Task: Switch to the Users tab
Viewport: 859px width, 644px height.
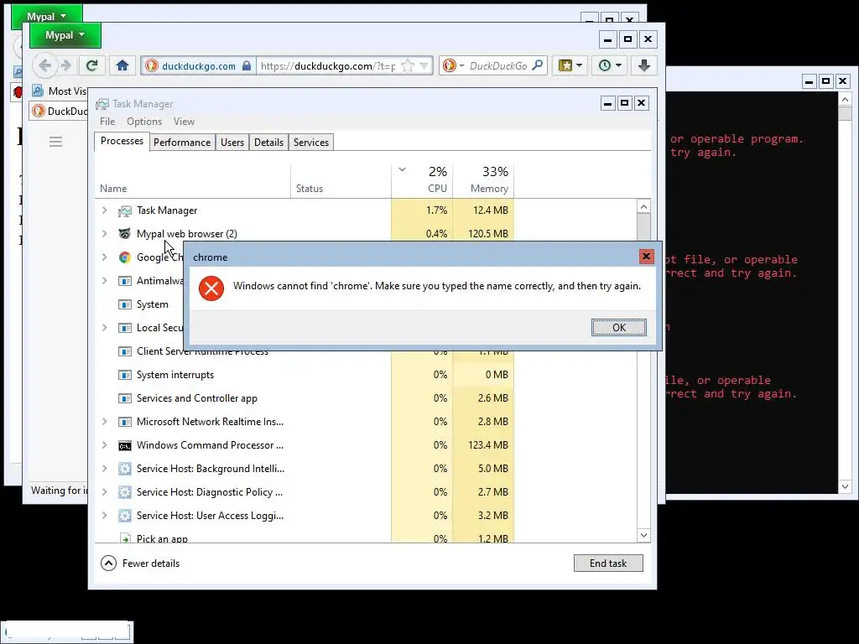Action: 232,143
